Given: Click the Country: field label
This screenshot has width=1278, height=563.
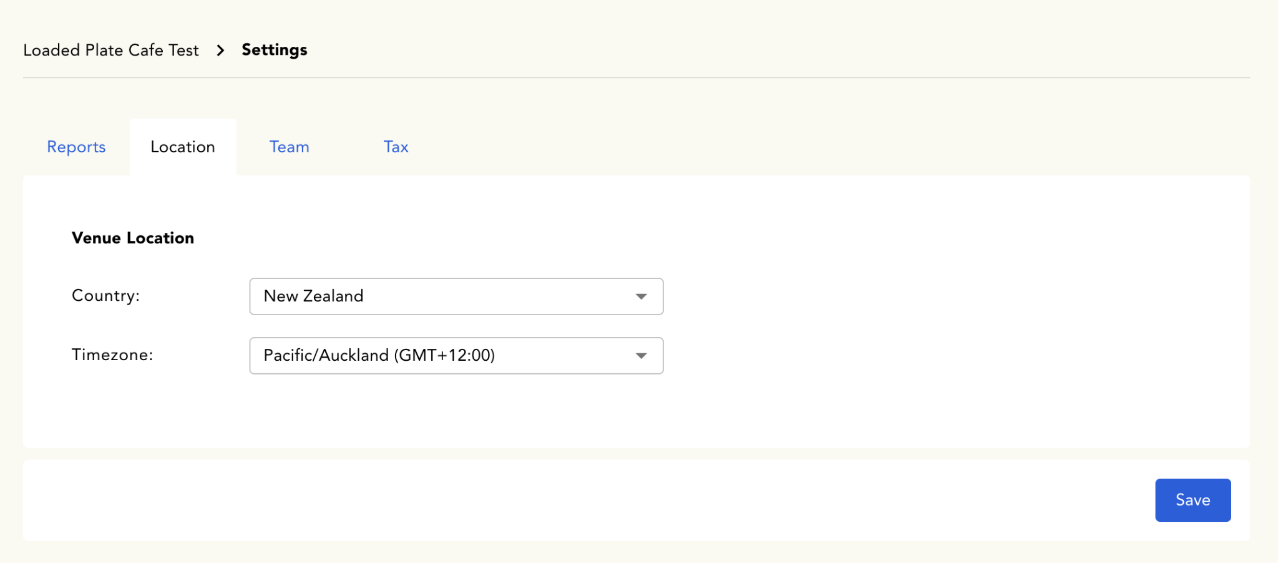Looking at the screenshot, I should [105, 296].
